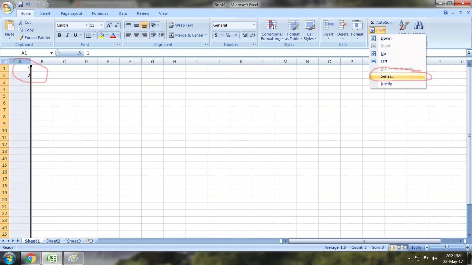Align text right
The width and height of the screenshot is (472, 265).
point(144,35)
